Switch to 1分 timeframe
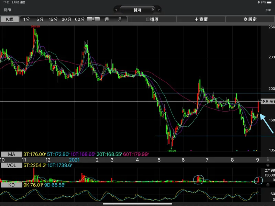The image size is (275, 206). (26, 20)
